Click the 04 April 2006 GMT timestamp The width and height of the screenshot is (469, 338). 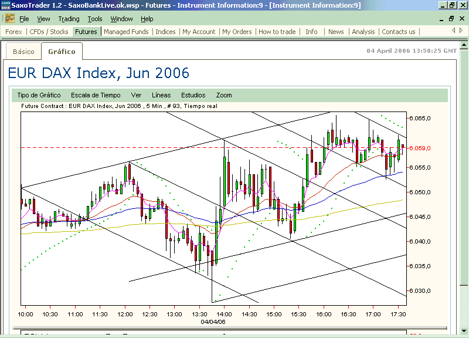[x=412, y=51]
